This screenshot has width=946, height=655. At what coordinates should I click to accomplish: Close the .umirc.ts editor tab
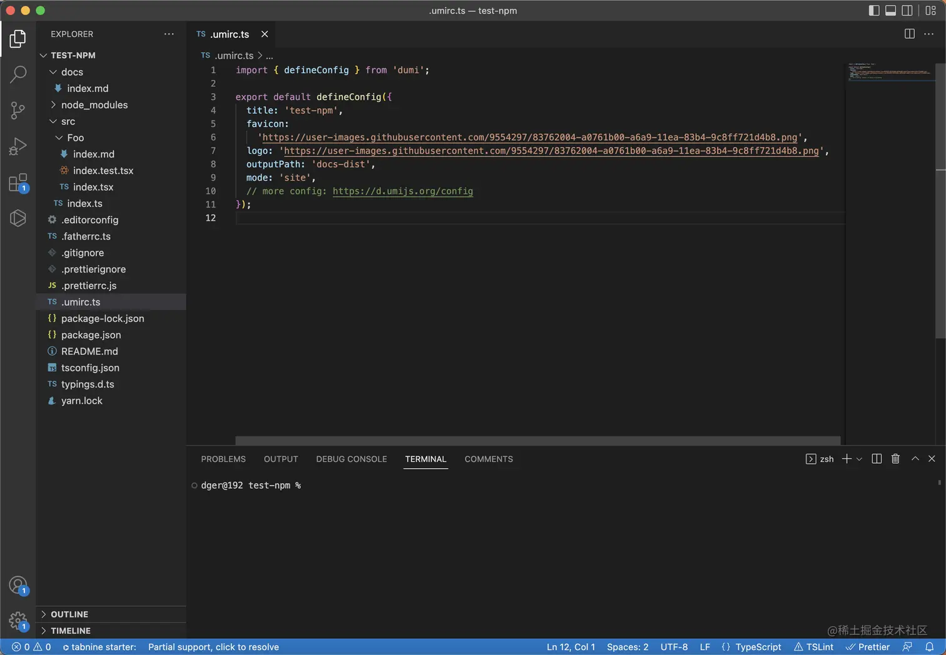265,34
